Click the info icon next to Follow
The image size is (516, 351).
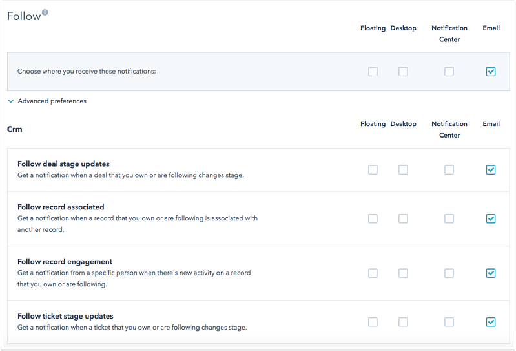click(x=45, y=12)
